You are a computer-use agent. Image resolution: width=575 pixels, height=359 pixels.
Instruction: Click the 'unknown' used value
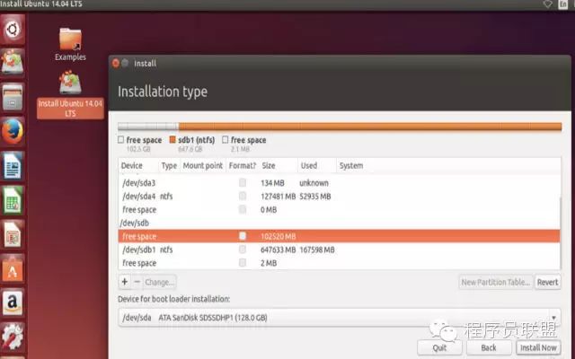[314, 183]
